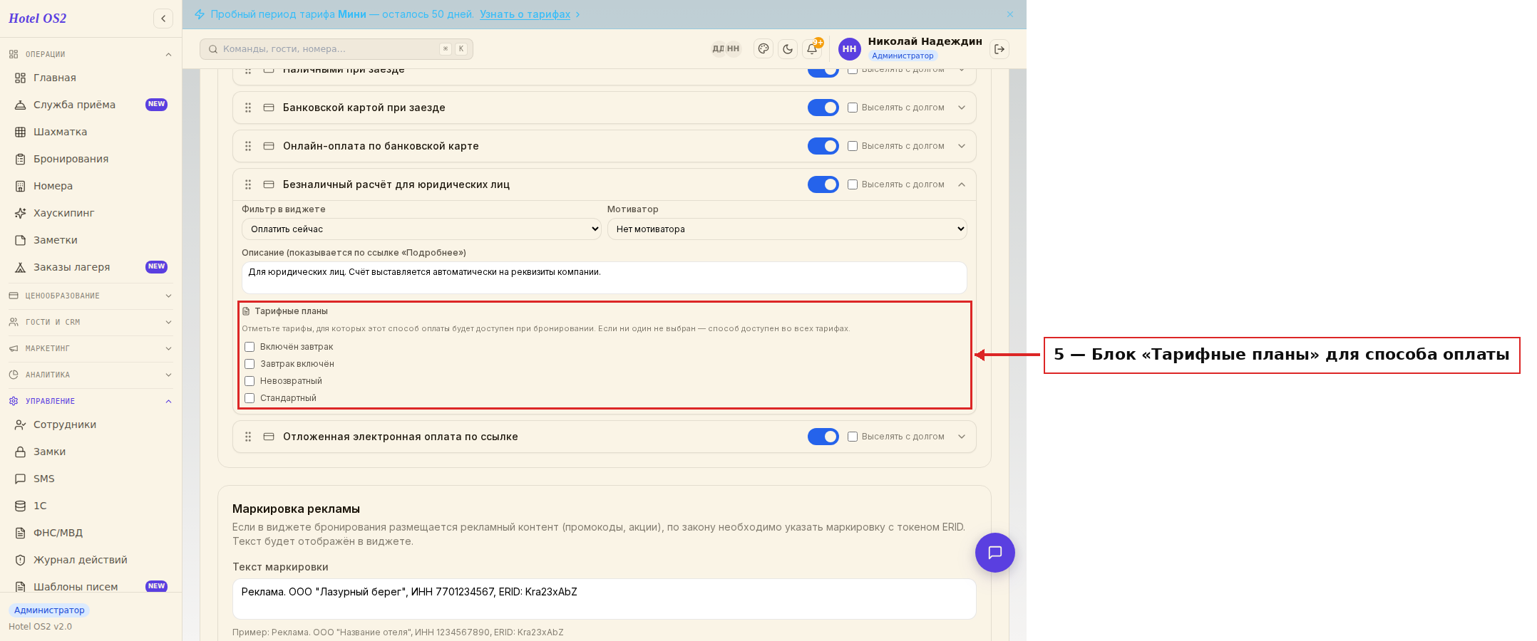Open 1С integration

pos(91,506)
